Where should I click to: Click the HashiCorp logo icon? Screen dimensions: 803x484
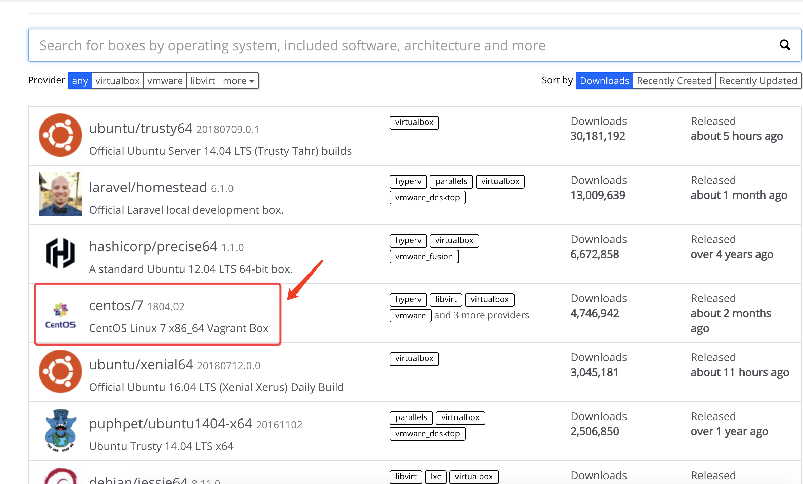point(60,253)
